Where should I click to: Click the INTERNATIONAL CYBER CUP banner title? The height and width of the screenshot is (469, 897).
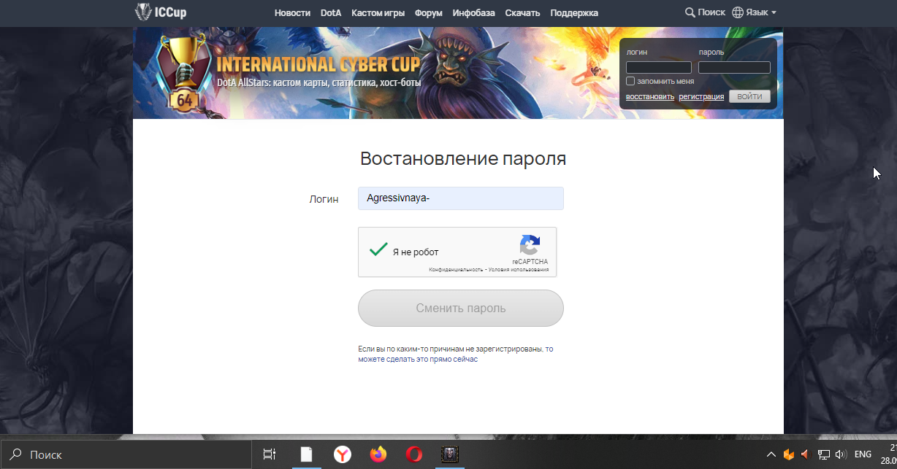point(318,63)
